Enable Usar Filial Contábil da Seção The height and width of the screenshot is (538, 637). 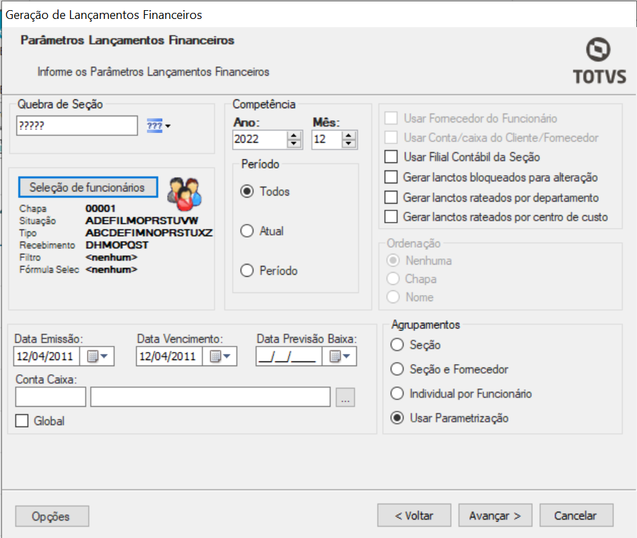tap(392, 156)
